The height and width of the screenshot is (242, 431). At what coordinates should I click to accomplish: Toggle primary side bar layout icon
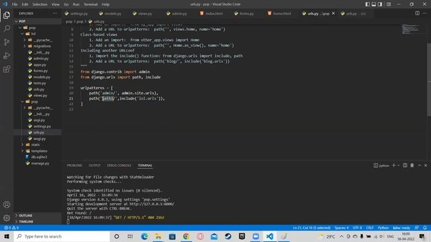pos(368,4)
